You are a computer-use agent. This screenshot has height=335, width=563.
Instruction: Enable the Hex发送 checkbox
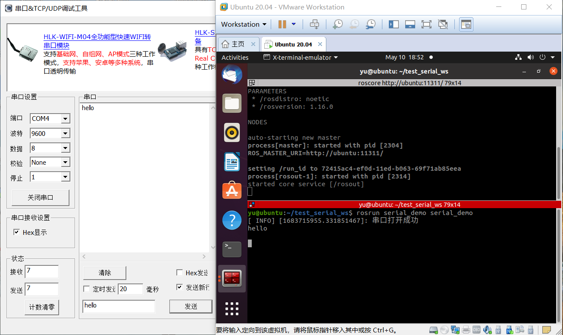179,273
